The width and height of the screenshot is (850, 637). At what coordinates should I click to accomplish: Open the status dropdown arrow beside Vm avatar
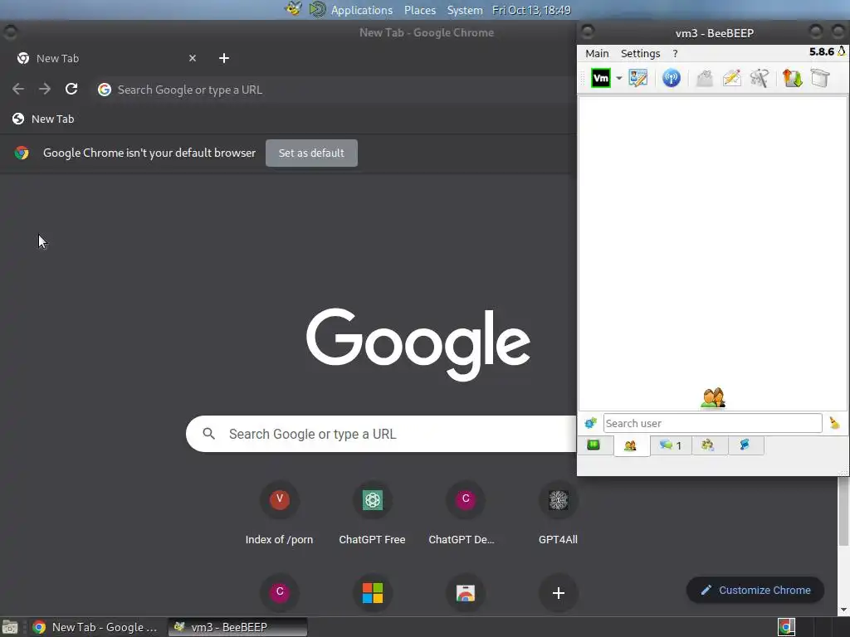tap(618, 78)
